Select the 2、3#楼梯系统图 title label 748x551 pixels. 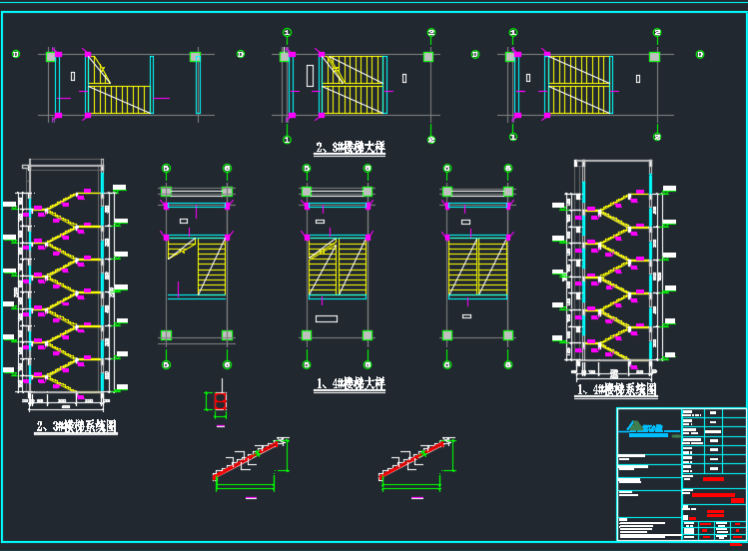tap(76, 426)
